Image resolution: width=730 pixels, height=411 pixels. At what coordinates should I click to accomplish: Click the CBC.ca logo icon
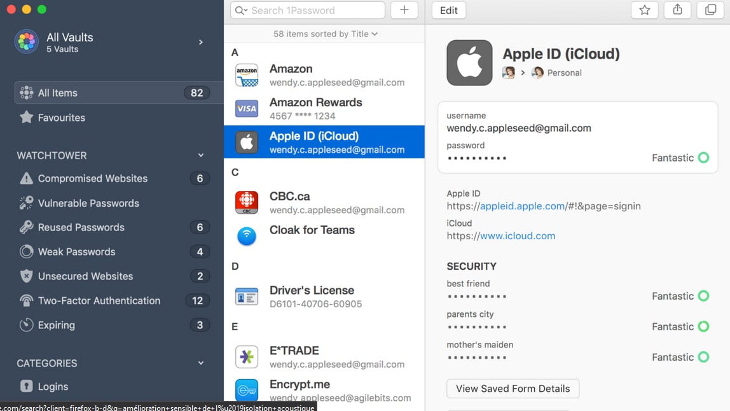pos(247,202)
